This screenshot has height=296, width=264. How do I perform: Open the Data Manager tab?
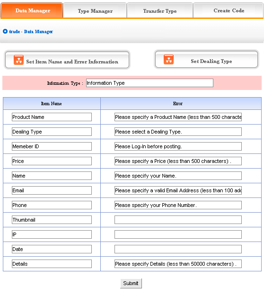[32, 10]
